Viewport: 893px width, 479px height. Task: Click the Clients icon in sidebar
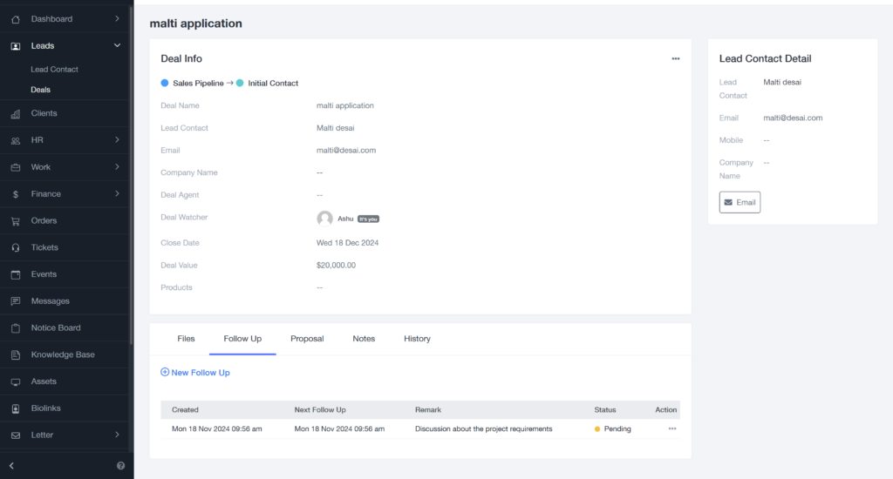(x=16, y=113)
